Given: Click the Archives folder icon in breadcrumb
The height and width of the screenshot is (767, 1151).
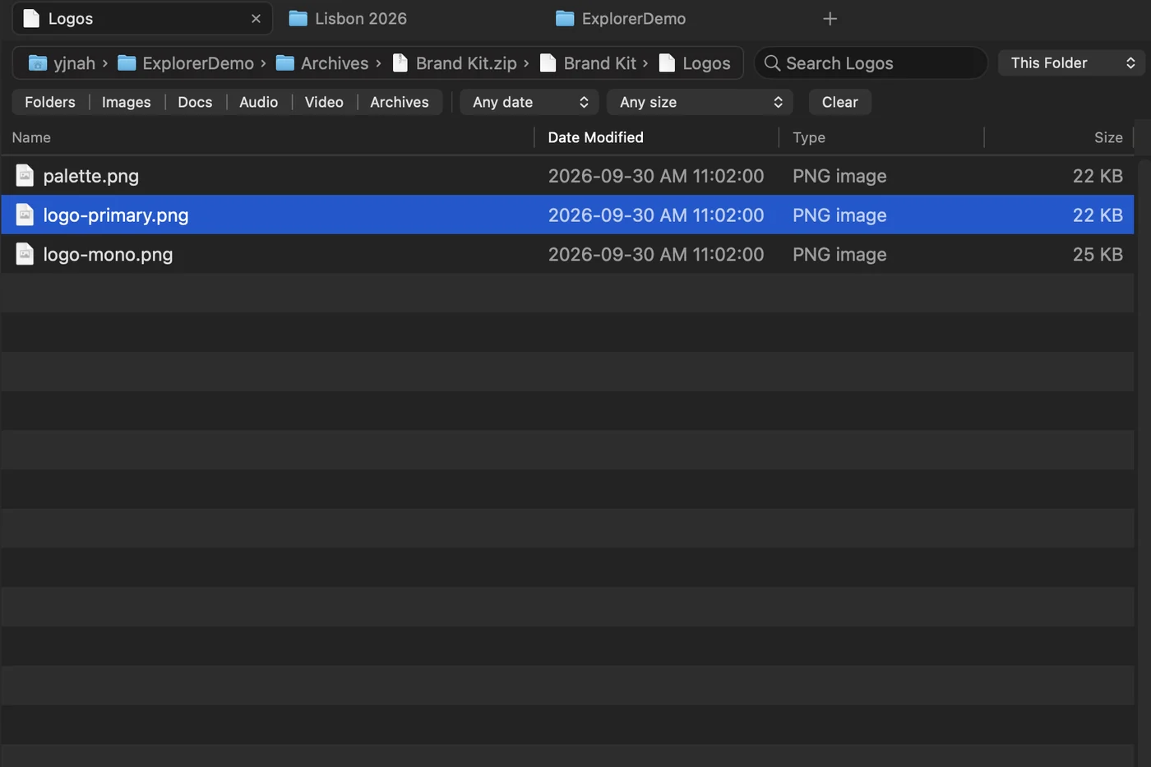Looking at the screenshot, I should coord(285,63).
